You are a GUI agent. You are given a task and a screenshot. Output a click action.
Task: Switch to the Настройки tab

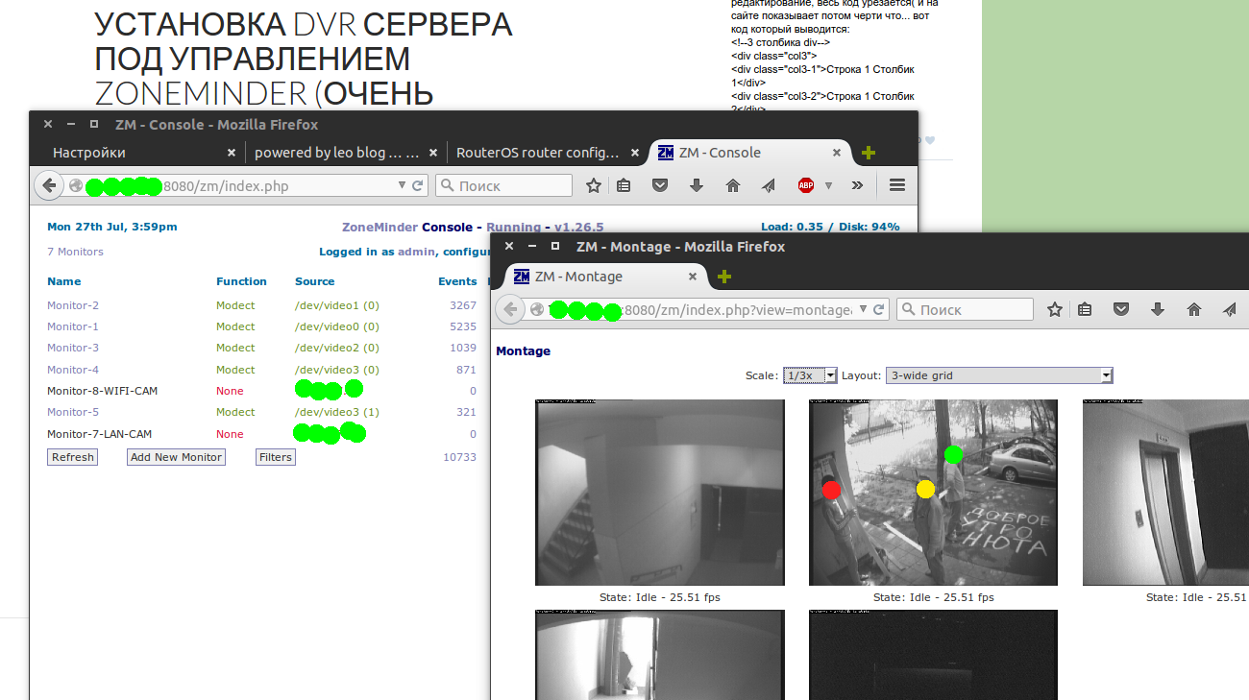click(137, 152)
